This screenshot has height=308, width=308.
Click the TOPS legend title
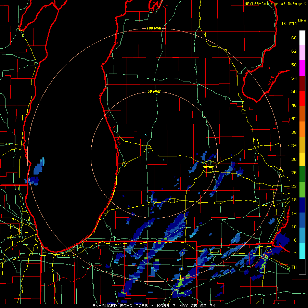(x=301, y=21)
